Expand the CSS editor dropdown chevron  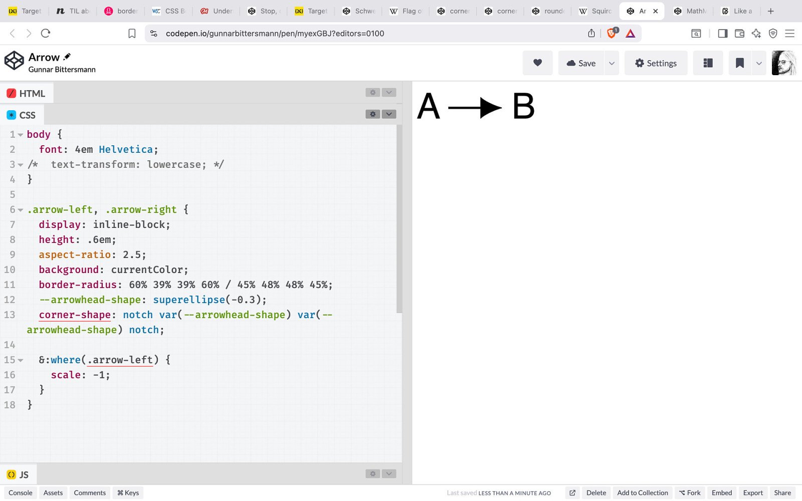[x=389, y=114]
